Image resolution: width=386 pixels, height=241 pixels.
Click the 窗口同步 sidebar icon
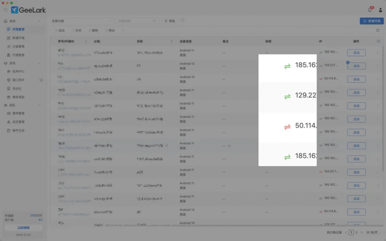coord(9,80)
